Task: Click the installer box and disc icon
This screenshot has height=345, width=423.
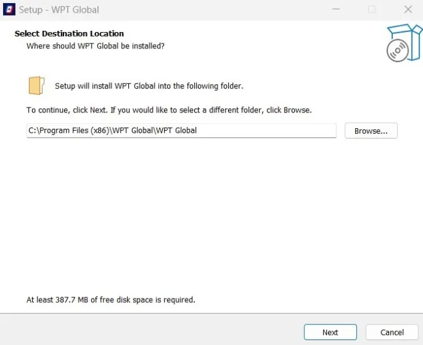Action: (404, 43)
